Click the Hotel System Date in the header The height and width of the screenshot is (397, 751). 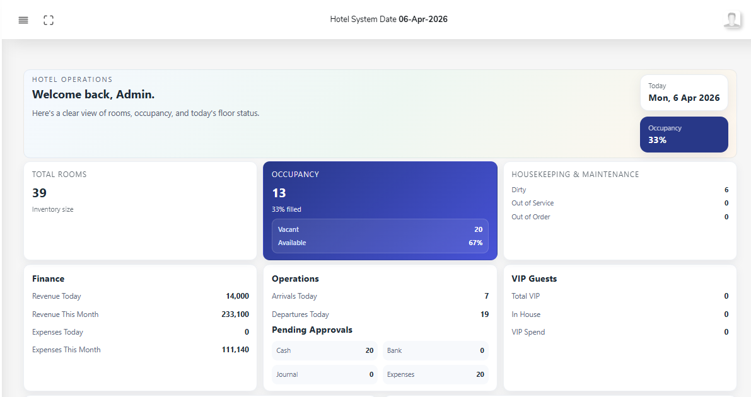click(x=389, y=19)
